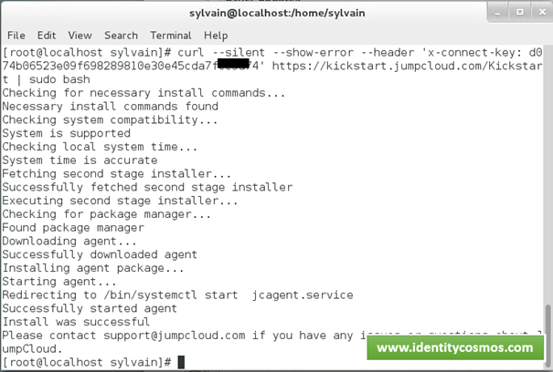This screenshot has height=372, width=553.
Task: Maximize the terminal window
Action: coord(519,13)
